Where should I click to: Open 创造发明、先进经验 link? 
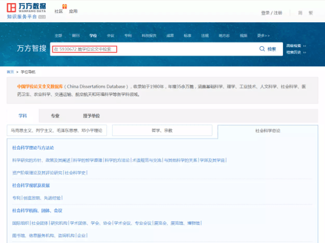[x=42, y=198]
